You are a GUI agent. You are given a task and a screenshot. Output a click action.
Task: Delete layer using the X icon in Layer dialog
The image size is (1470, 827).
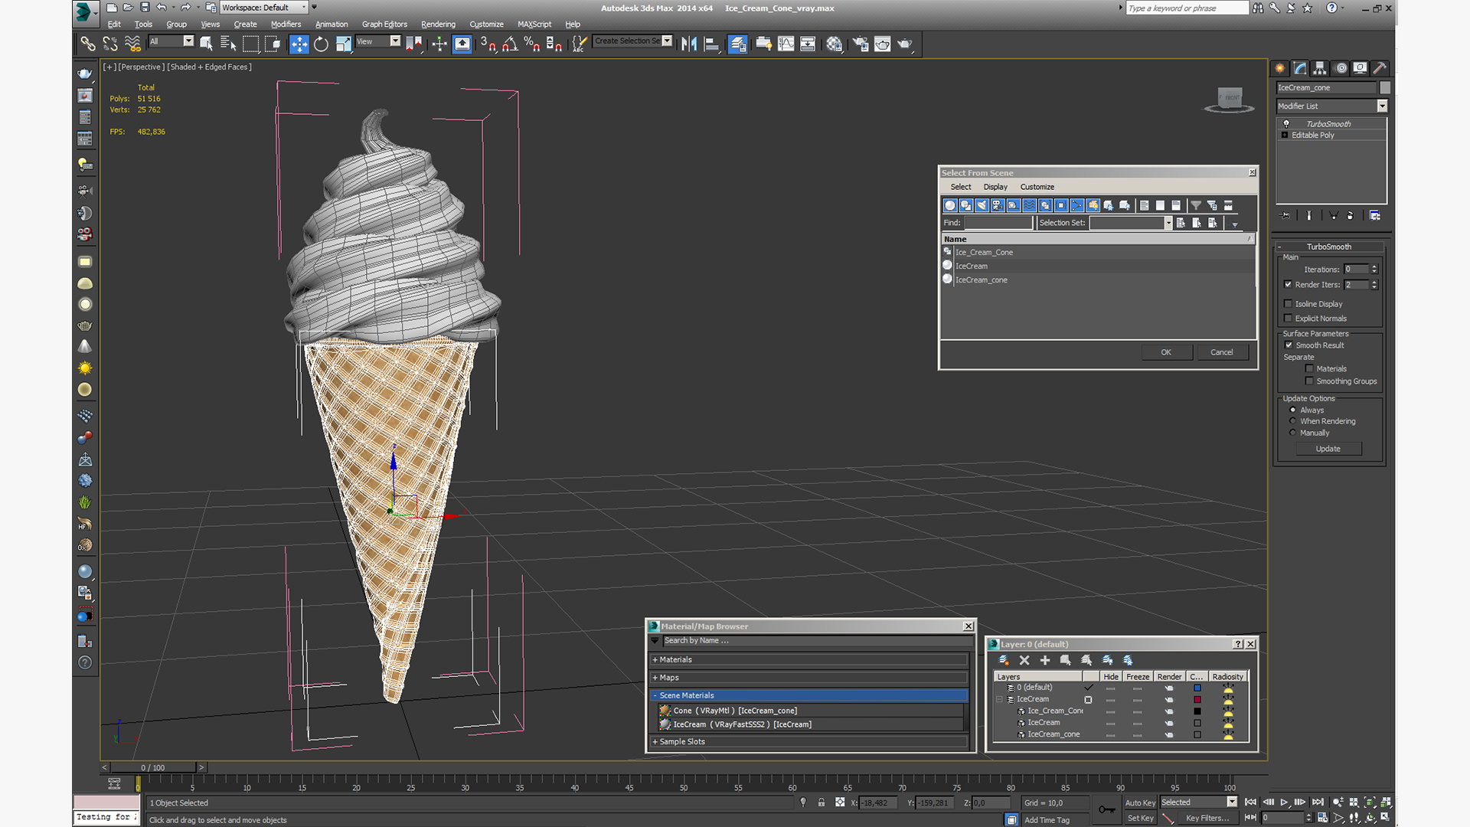point(1024,660)
